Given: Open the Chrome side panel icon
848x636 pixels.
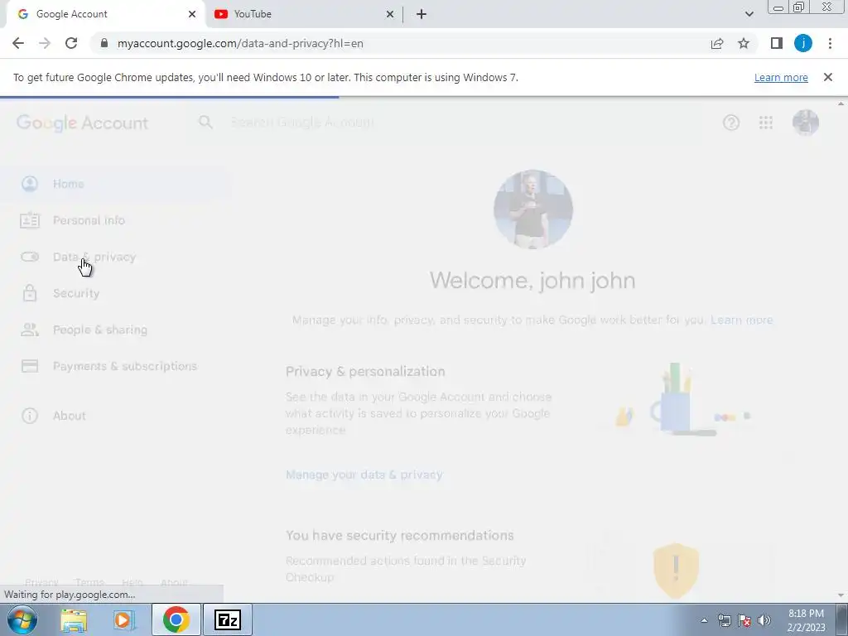Looking at the screenshot, I should [x=777, y=43].
